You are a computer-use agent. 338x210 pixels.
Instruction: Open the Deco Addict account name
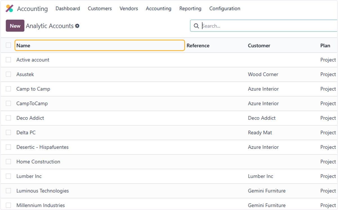(30, 118)
